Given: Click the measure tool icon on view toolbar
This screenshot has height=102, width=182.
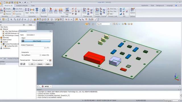Looking at the screenshot, I should (x=96, y=20).
